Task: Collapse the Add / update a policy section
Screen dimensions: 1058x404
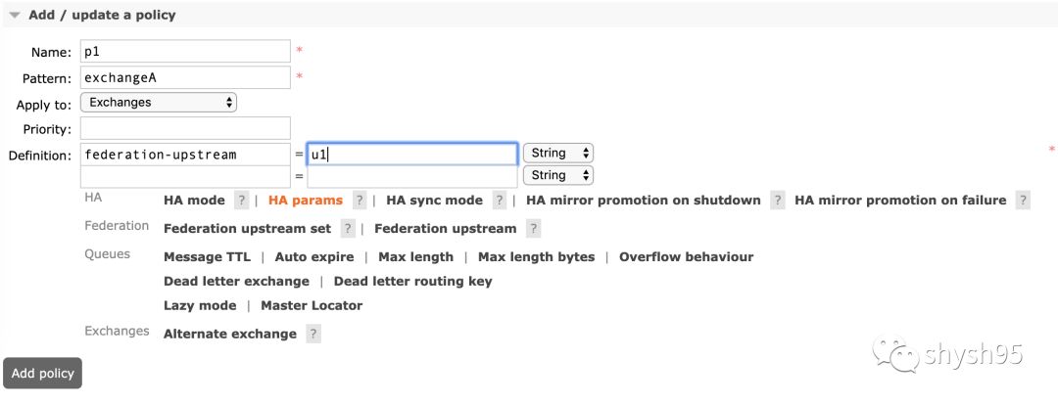Action: click(15, 16)
